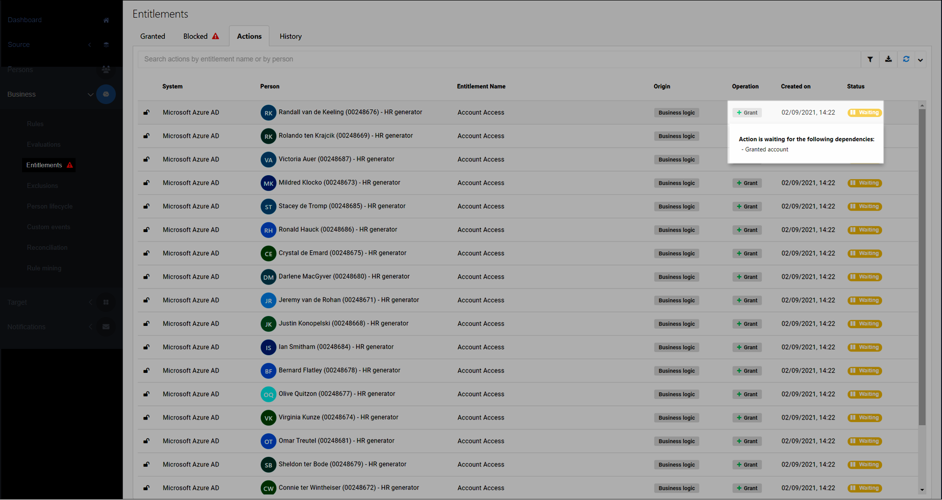Switch to the History tab

pyautogui.click(x=290, y=36)
